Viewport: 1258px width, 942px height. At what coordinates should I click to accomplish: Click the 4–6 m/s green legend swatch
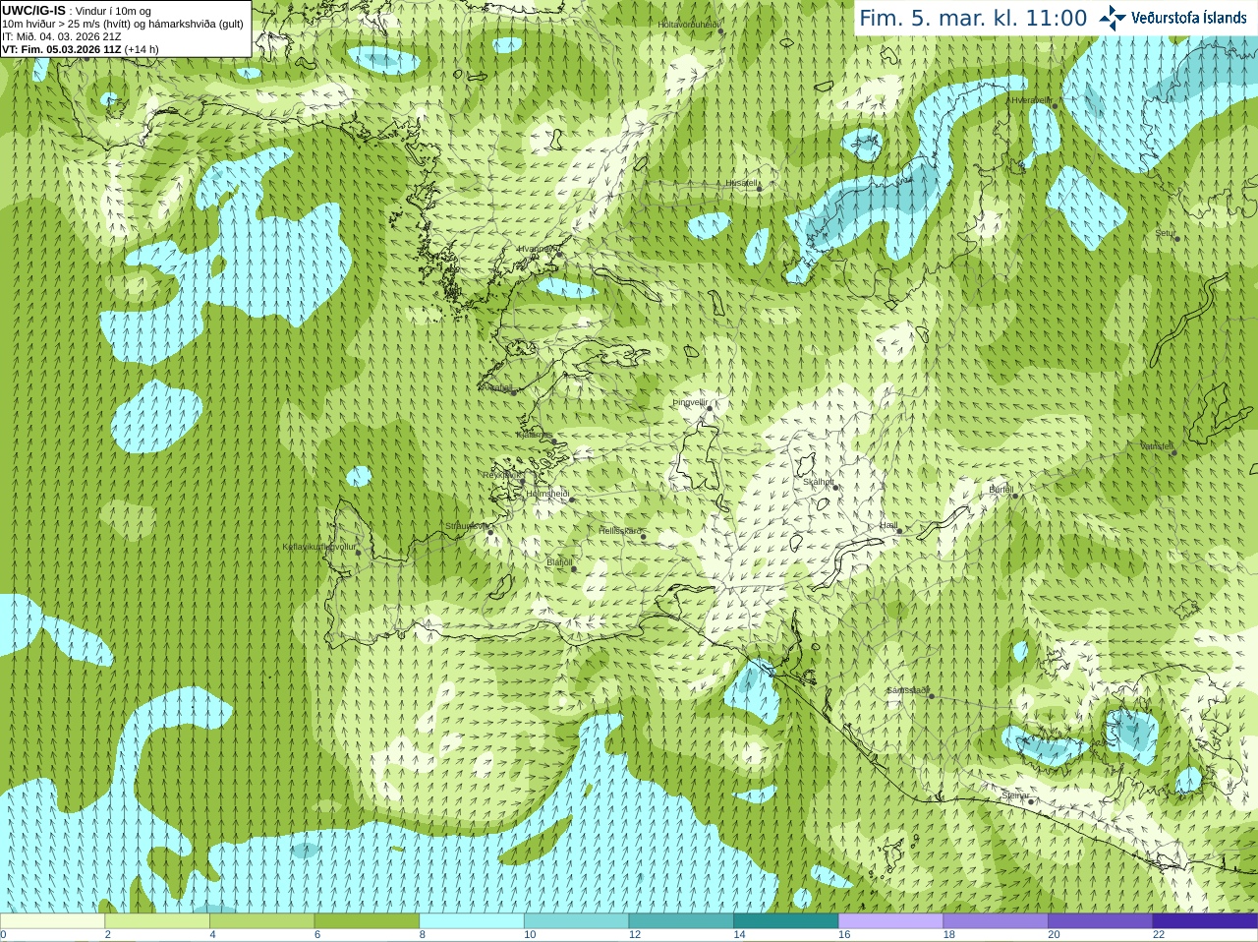point(261,921)
